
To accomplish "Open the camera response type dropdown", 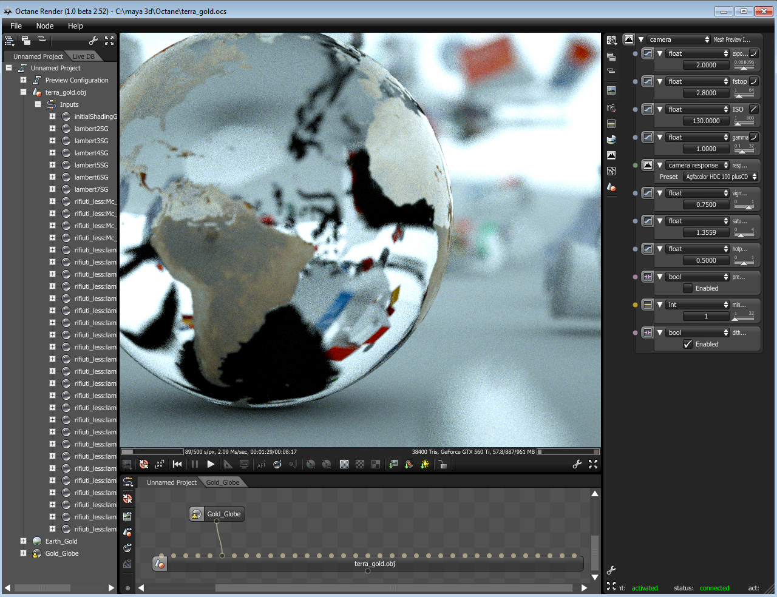I will [697, 165].
